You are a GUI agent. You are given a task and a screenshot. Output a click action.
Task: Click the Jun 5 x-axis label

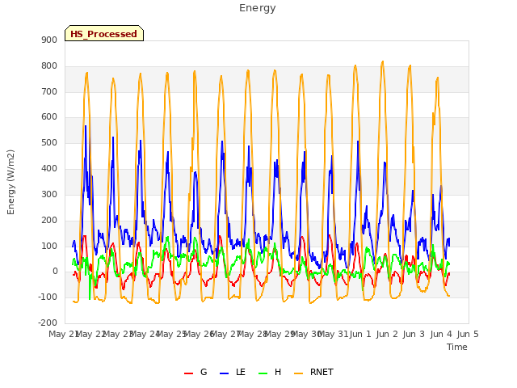468,334
